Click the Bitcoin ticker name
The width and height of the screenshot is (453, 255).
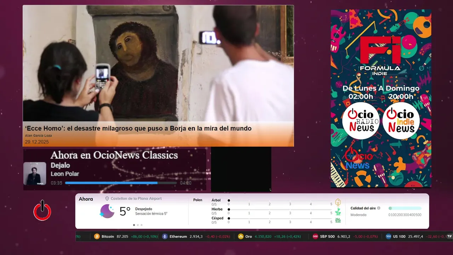pos(108,237)
